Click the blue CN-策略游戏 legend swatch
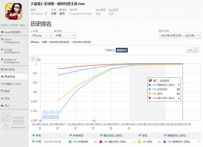Viewport: 203px width, 147px height. click(165, 142)
